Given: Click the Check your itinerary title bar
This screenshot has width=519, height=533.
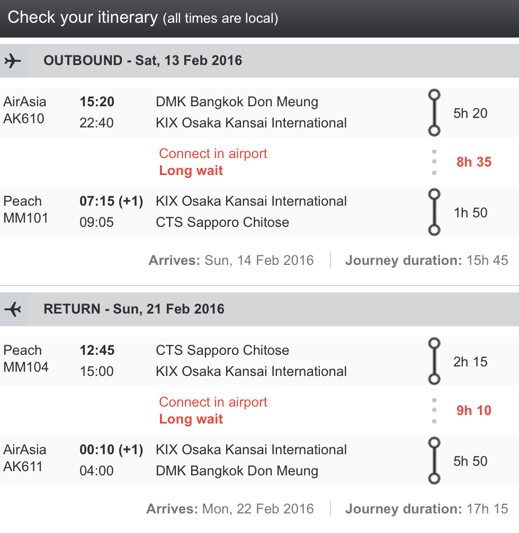Looking at the screenshot, I should [x=259, y=19].
